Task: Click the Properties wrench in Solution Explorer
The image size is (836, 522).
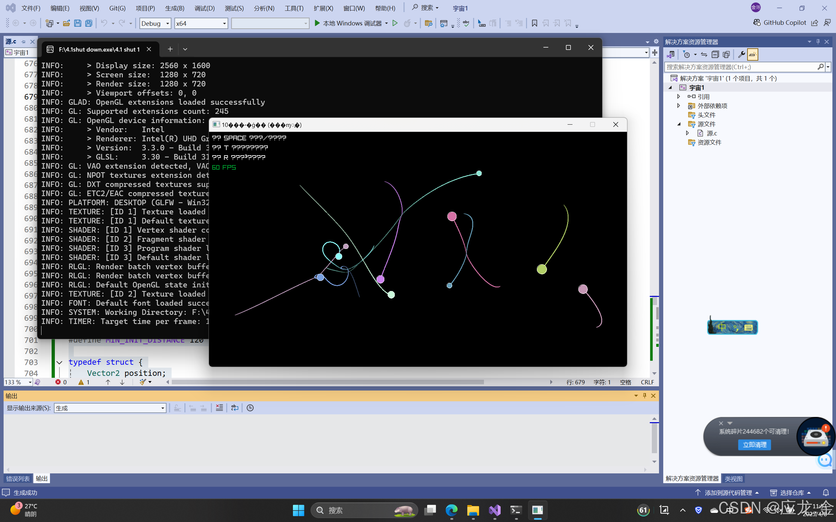Action: pyautogui.click(x=742, y=54)
